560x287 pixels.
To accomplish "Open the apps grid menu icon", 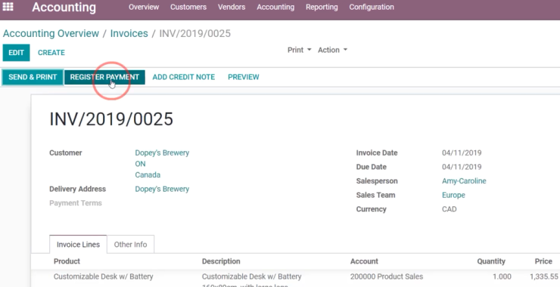I will point(8,7).
